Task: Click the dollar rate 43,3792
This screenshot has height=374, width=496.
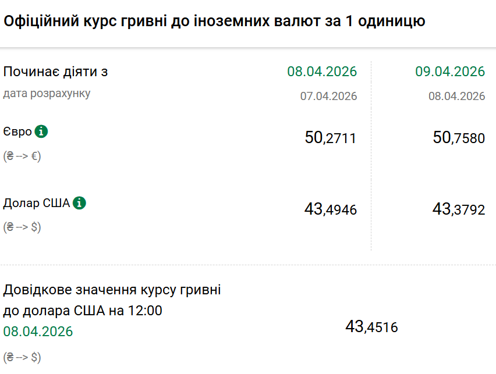Action: point(459,209)
